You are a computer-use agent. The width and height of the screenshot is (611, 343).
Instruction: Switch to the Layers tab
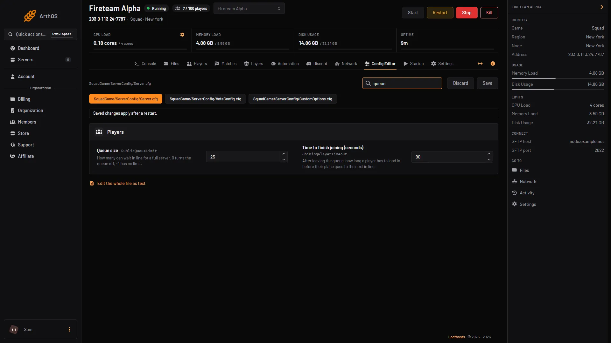pyautogui.click(x=253, y=64)
